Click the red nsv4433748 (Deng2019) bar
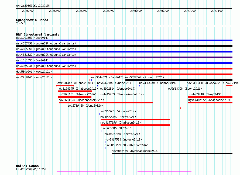Image resolution: width=240 pixels, height=175 pixels. click(x=210, y=97)
